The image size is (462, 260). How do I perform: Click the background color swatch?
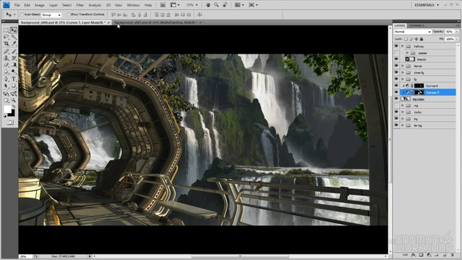coord(11,114)
